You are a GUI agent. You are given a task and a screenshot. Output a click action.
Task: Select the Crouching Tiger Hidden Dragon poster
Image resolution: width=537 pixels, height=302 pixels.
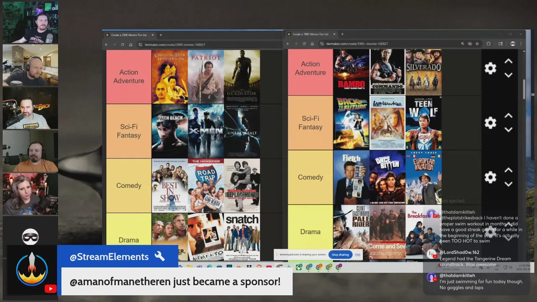(x=169, y=77)
